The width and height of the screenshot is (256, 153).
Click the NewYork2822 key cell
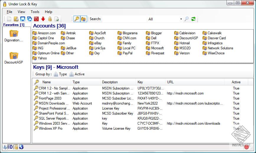coord(148,103)
